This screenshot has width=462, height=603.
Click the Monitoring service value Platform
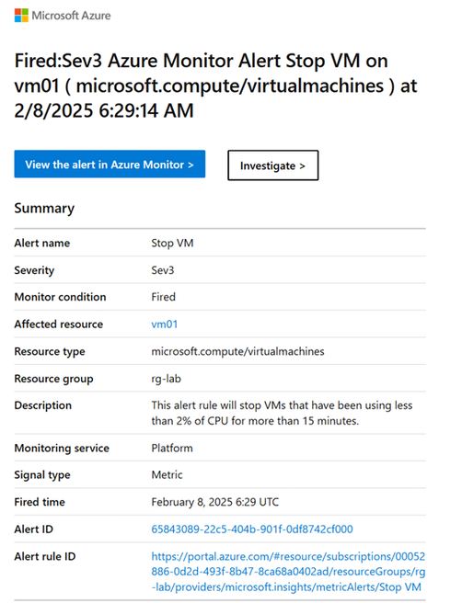pyautogui.click(x=172, y=448)
